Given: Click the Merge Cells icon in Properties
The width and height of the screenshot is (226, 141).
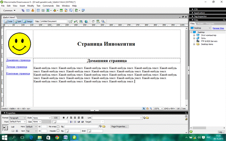Looking at the screenshot, I should coord(13,131).
